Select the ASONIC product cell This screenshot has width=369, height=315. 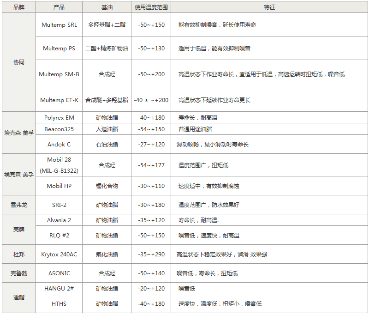(59, 273)
